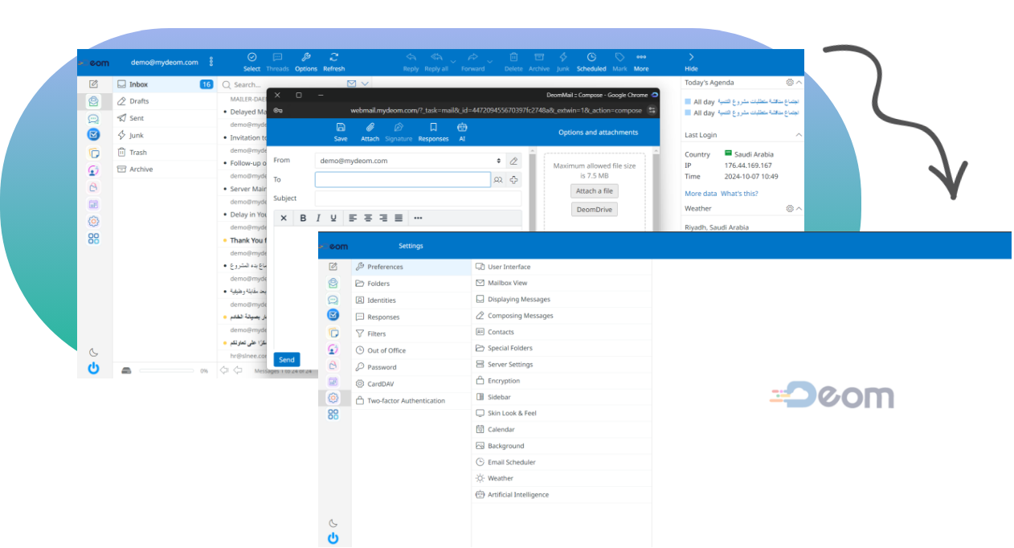Image resolution: width=1014 pixels, height=548 pixels.
Task: Open Responses in the compose toolbar
Action: coord(433,131)
